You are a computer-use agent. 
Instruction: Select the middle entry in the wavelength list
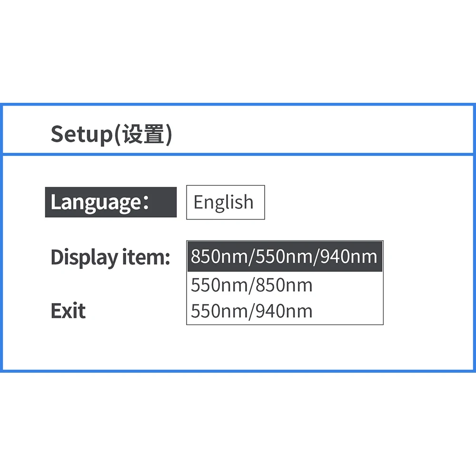252,285
